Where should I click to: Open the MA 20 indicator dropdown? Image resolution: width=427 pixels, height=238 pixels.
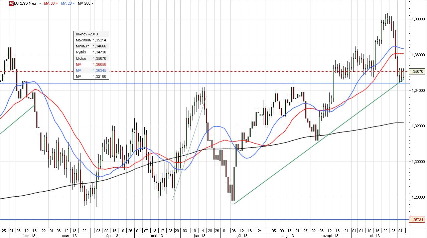(x=74, y=3)
